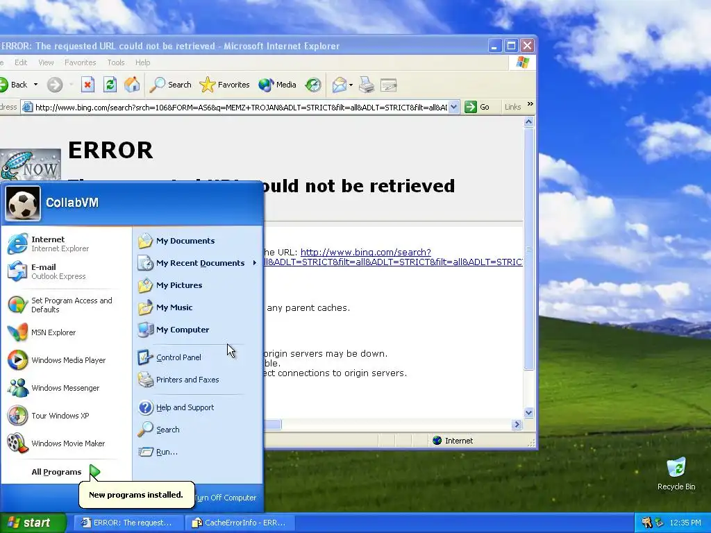Click the Start button
711x533 pixels.
click(x=33, y=523)
